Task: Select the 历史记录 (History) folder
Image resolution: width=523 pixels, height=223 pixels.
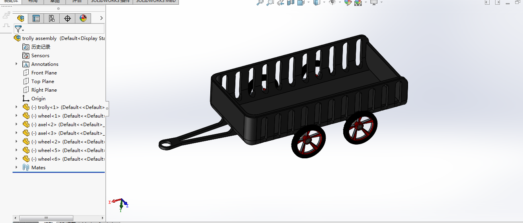Action: point(36,47)
